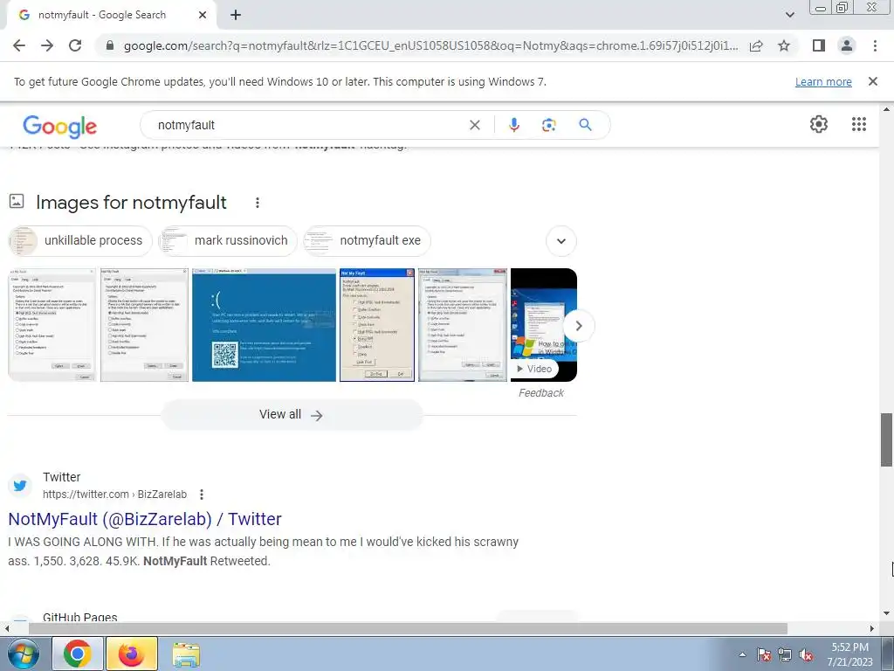Bookmark this page with star icon
894x671 pixels.
[x=784, y=45]
